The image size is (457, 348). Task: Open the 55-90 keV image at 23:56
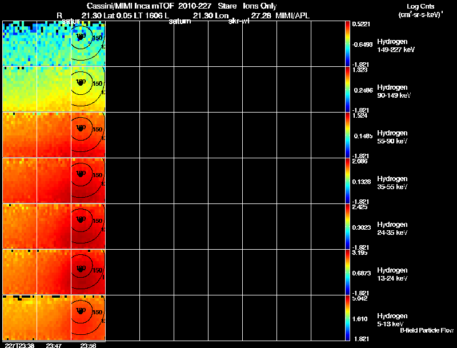89,135
